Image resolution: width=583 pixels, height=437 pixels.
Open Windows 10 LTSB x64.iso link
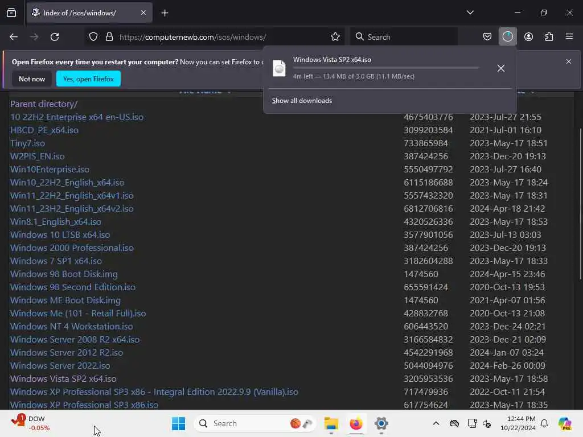click(60, 235)
